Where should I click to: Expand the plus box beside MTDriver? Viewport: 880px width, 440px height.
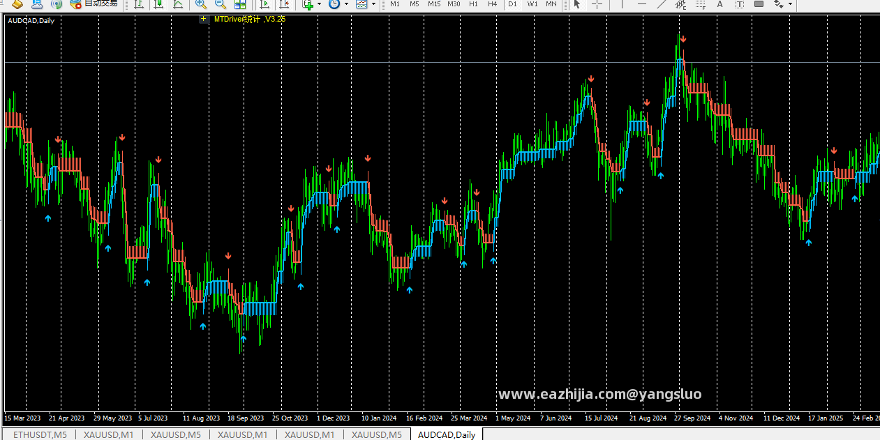[204, 19]
